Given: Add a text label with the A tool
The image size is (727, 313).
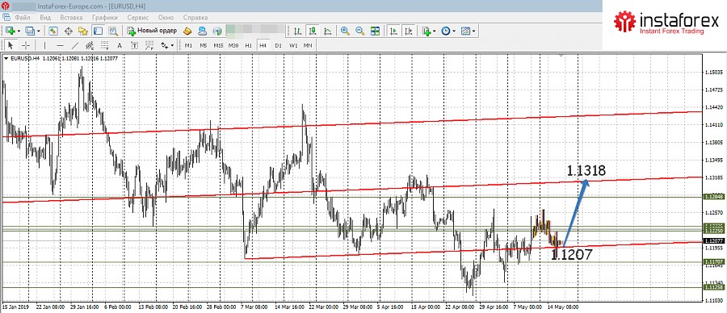Looking at the screenshot, I should tap(120, 45).
